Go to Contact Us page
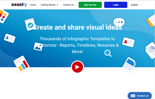 click(68, 5)
